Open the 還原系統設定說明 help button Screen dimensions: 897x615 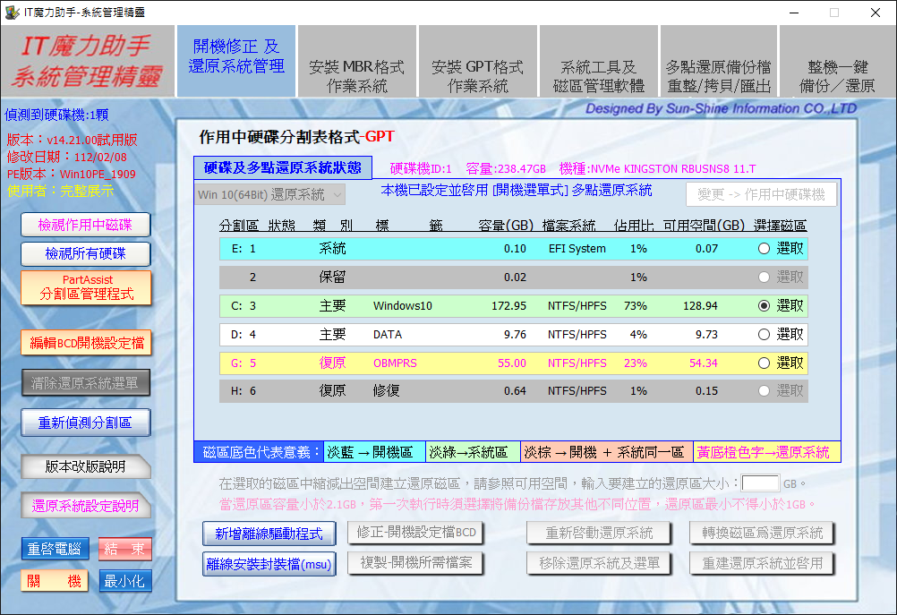(86, 506)
